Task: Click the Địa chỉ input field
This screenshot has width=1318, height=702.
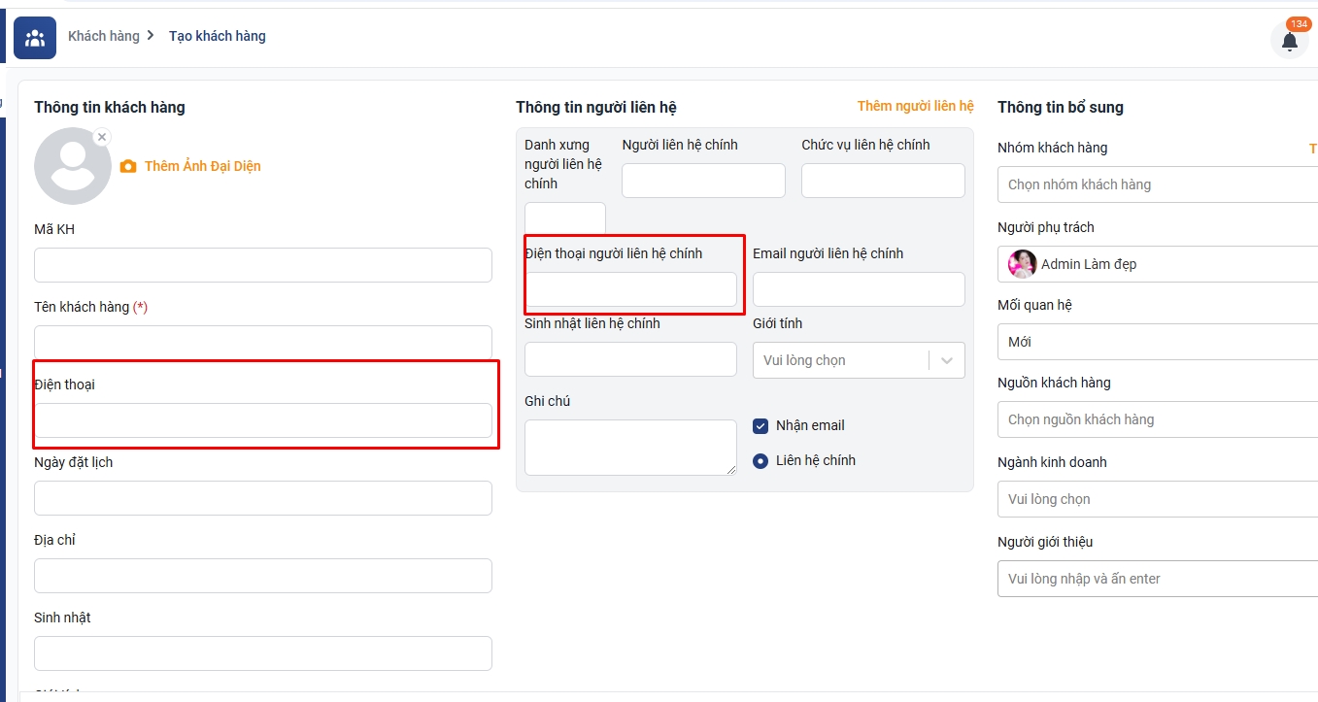Action: point(263,576)
